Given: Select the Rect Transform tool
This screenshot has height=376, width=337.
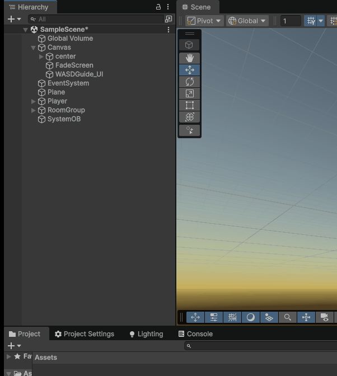Looking at the screenshot, I should coord(190,105).
